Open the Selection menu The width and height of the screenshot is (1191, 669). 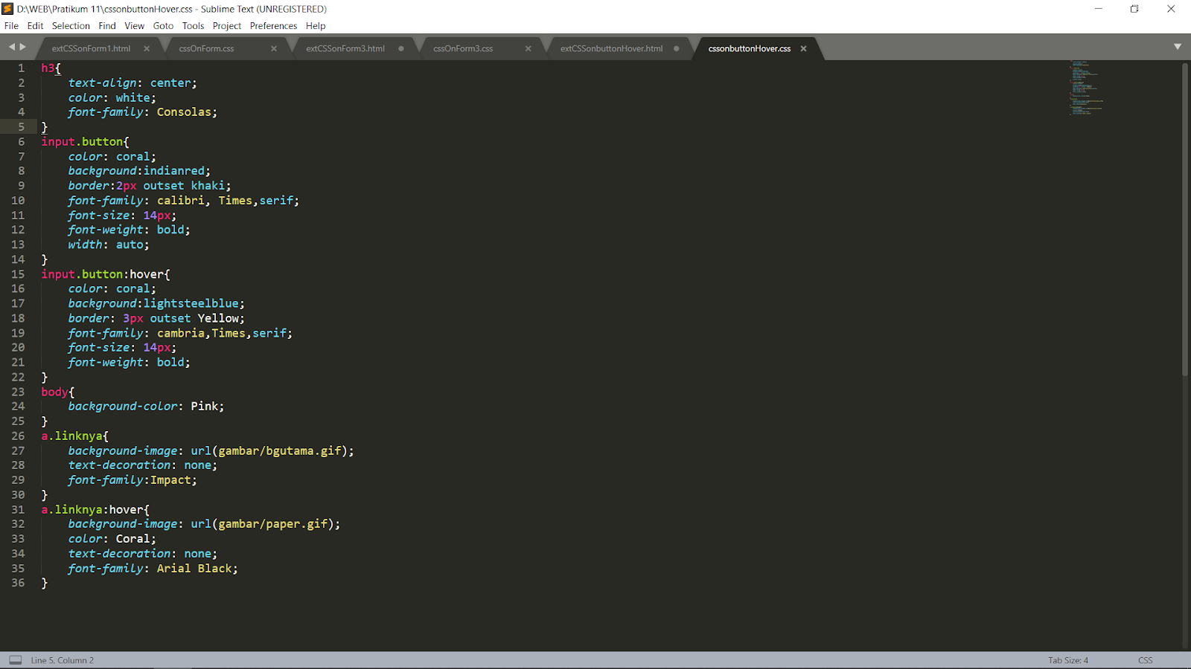pyautogui.click(x=71, y=25)
